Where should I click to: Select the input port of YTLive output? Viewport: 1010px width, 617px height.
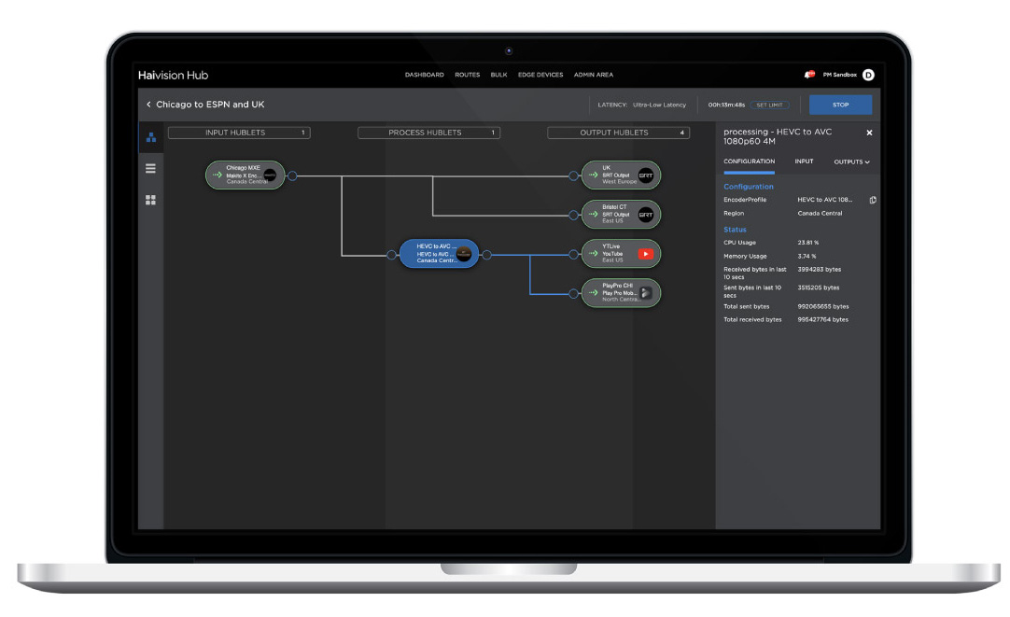[x=573, y=255]
